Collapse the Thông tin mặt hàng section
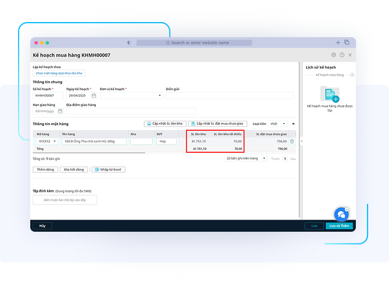Viewport: 389px width, 284px height. coord(293,124)
